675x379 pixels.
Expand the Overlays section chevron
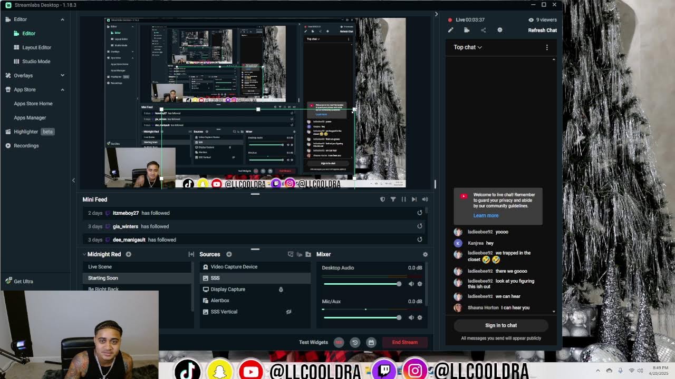coord(62,75)
